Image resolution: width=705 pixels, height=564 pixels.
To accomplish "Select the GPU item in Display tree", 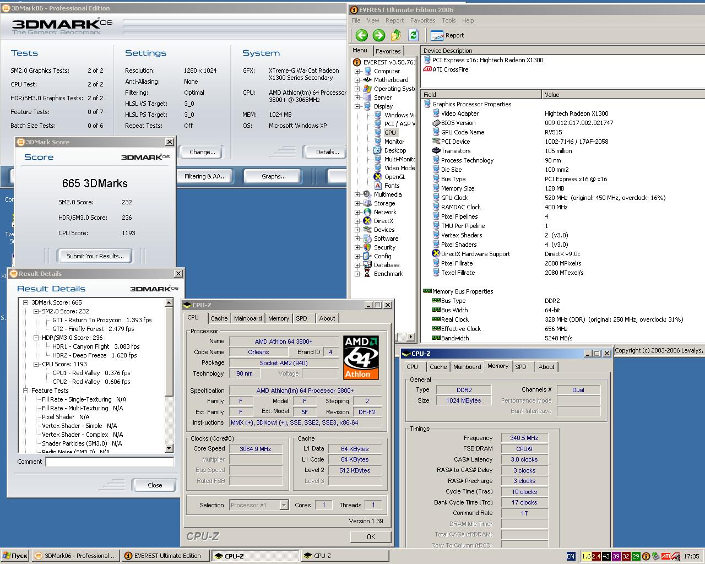I will 390,133.
